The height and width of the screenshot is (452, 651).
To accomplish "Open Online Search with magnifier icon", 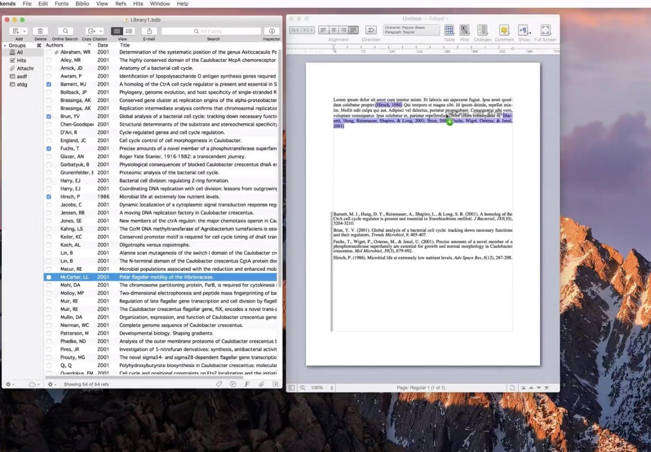I will tap(65, 31).
